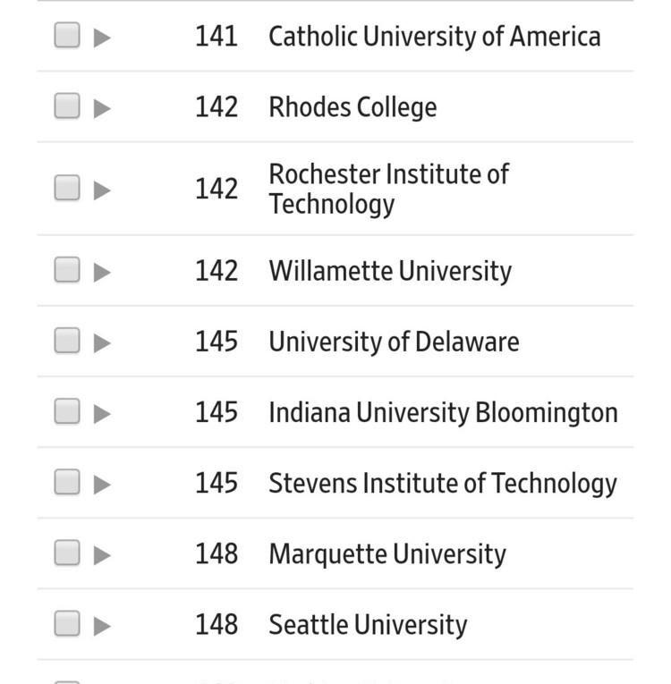Screen dimensions: 671x684
Task: Check the Willamette University row checkbox
Action: pos(67,270)
